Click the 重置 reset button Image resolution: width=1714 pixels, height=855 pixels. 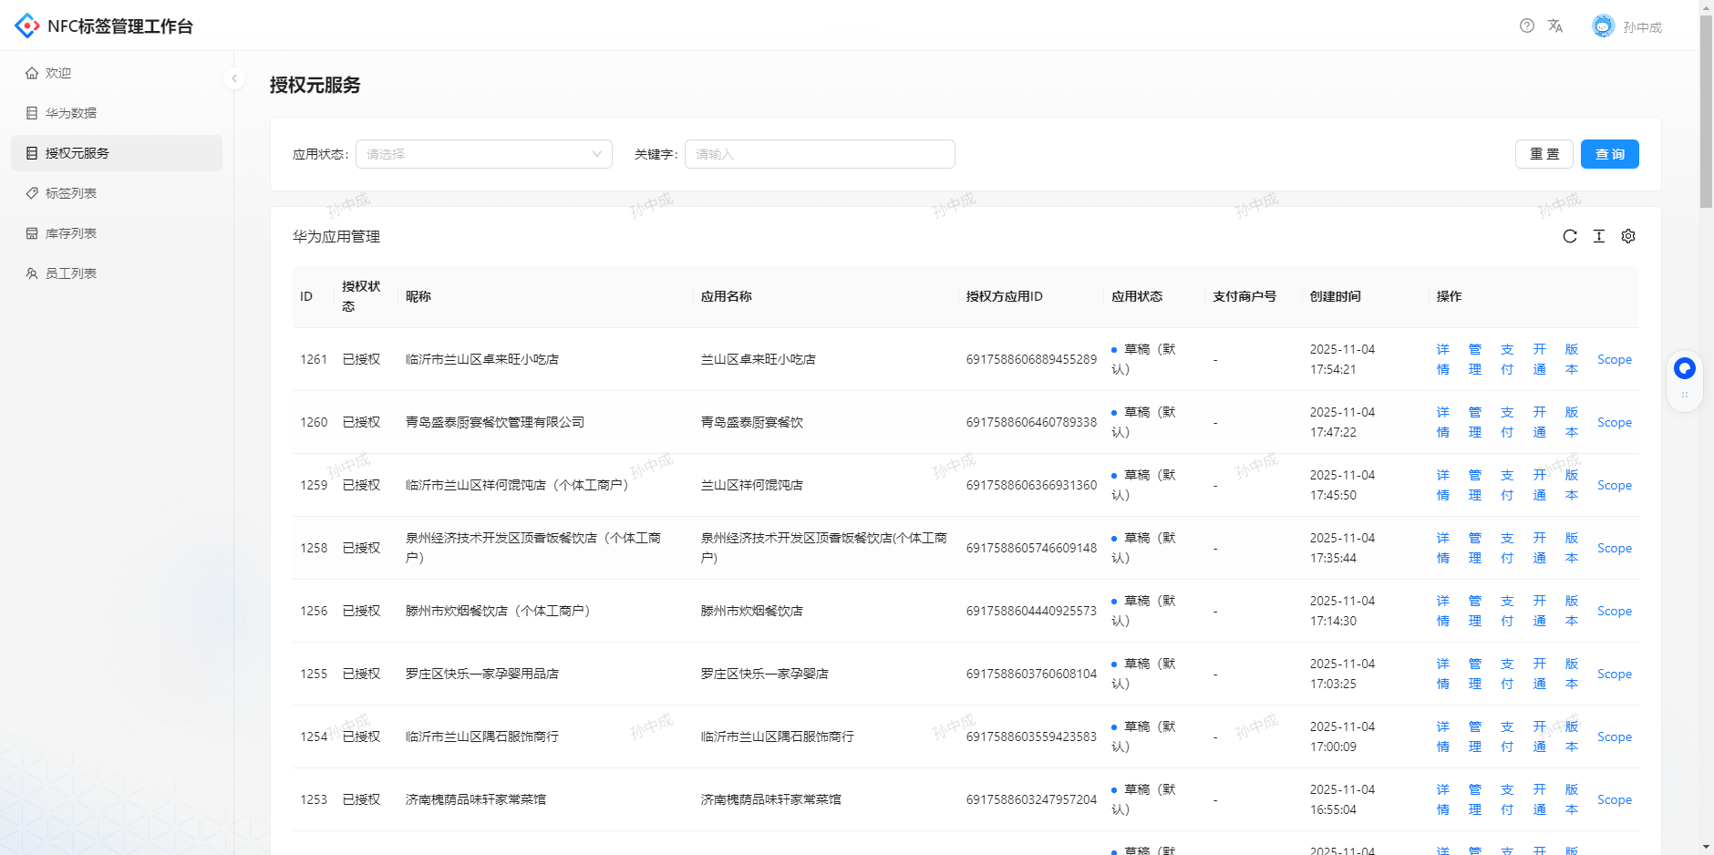(x=1544, y=153)
